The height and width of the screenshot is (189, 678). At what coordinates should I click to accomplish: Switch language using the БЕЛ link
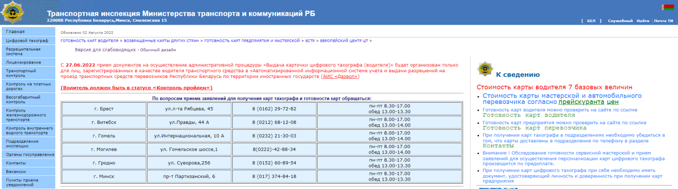pos(591,21)
